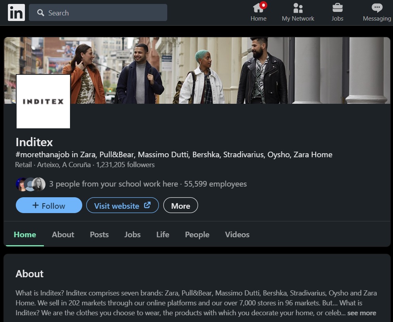Viewport: 393px width, 322px height.
Task: Switch to the Life tab
Action: pos(162,234)
